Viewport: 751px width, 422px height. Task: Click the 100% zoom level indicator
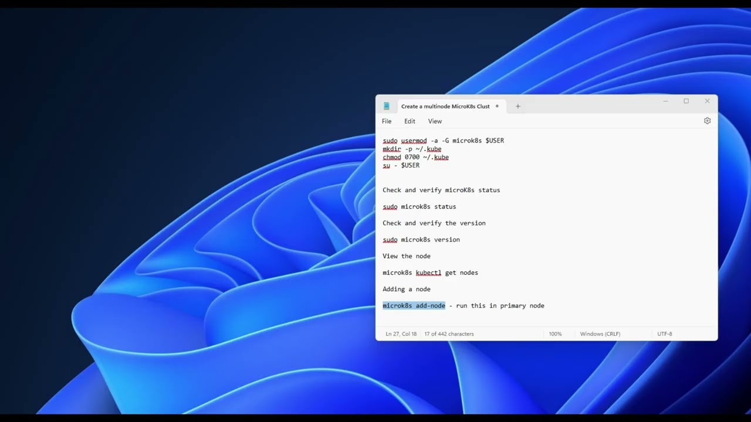pyautogui.click(x=555, y=334)
